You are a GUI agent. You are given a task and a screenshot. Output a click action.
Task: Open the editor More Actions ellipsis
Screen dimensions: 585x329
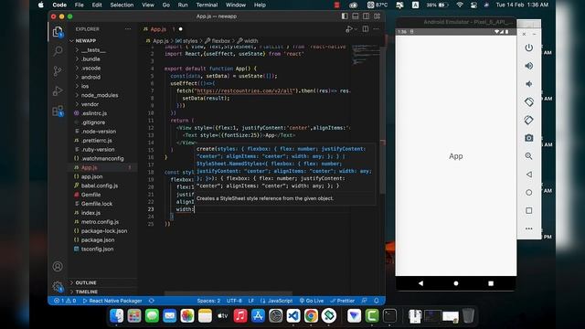377,29
